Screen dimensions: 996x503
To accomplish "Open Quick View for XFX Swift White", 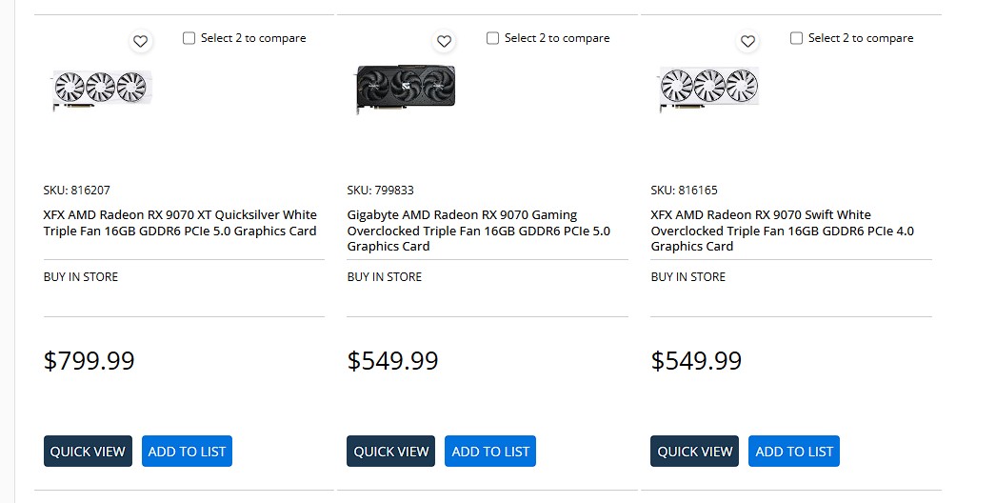I will tap(695, 452).
